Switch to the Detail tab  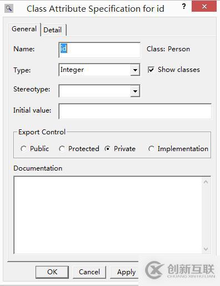click(x=53, y=30)
